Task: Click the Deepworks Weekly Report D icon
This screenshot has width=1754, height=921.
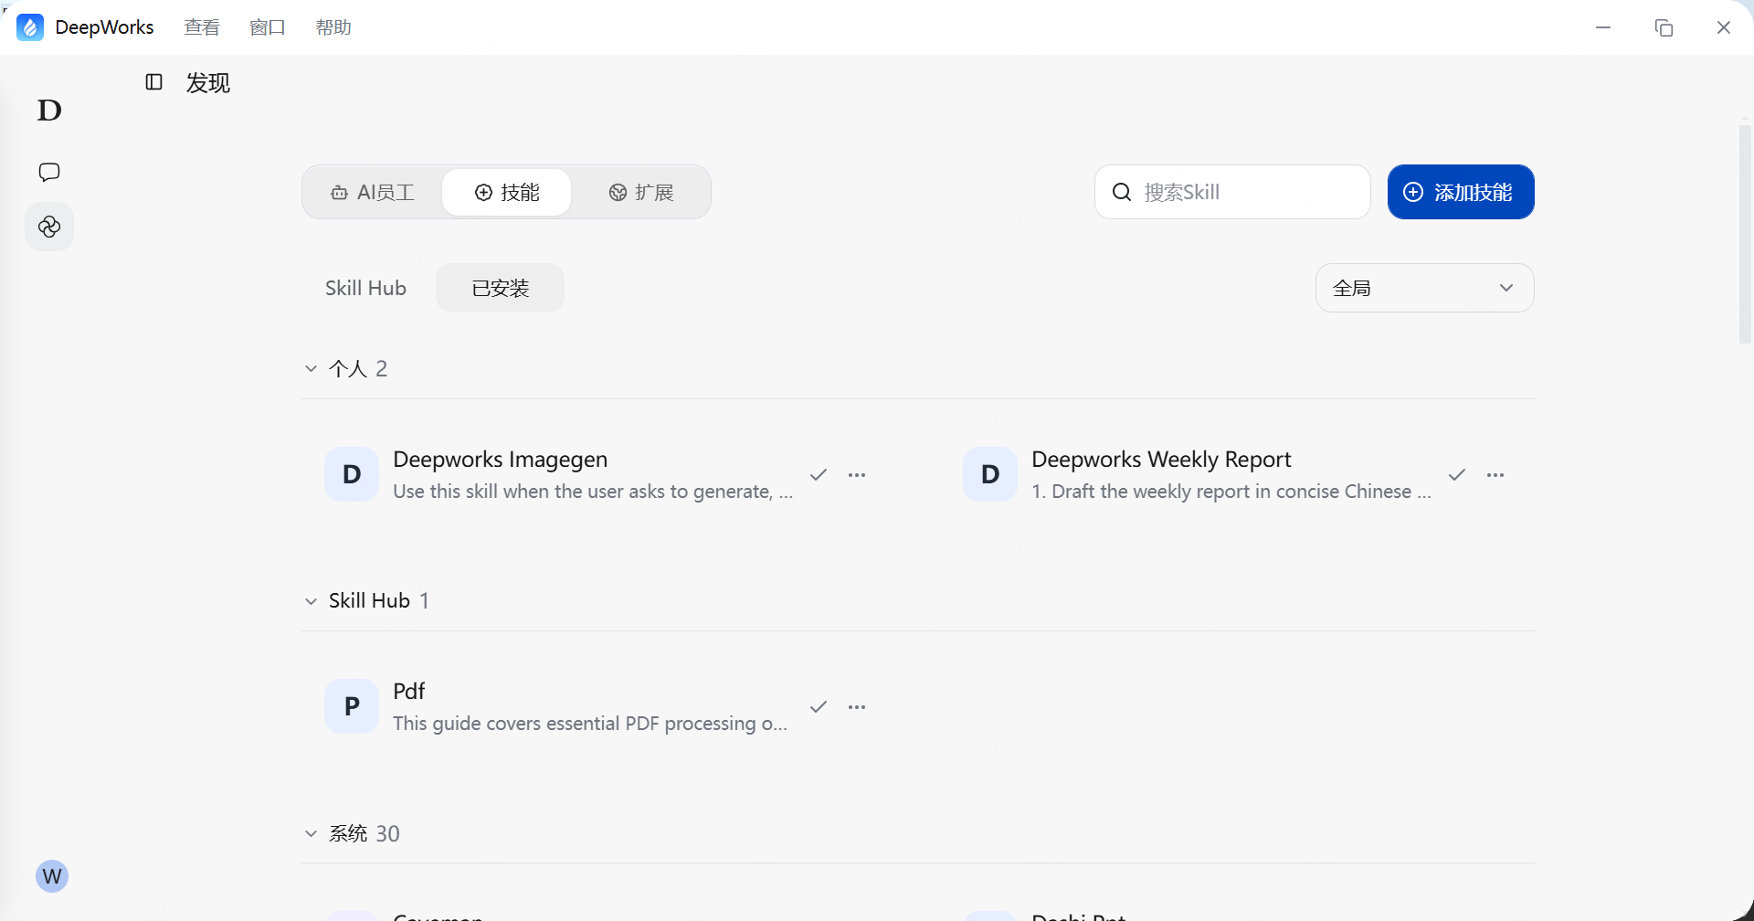Action: pyautogui.click(x=990, y=474)
